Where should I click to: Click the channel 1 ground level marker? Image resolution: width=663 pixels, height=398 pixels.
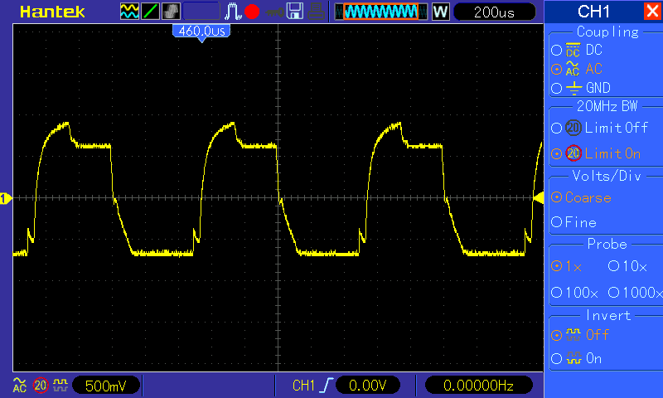pyautogui.click(x=6, y=198)
